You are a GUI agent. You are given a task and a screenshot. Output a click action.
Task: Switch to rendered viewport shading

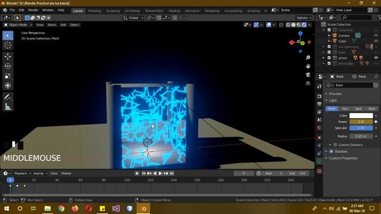tap(304, 25)
